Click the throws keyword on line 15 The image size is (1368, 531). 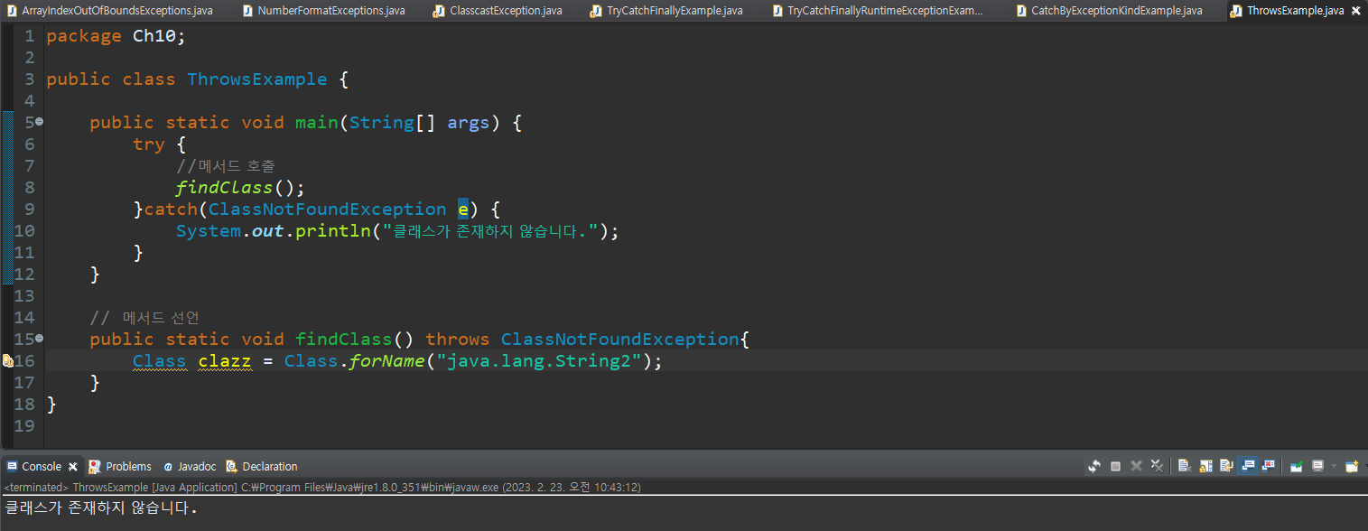click(458, 340)
